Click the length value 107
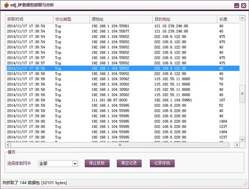Viewport: 249px width, 189px height. [x=222, y=100]
